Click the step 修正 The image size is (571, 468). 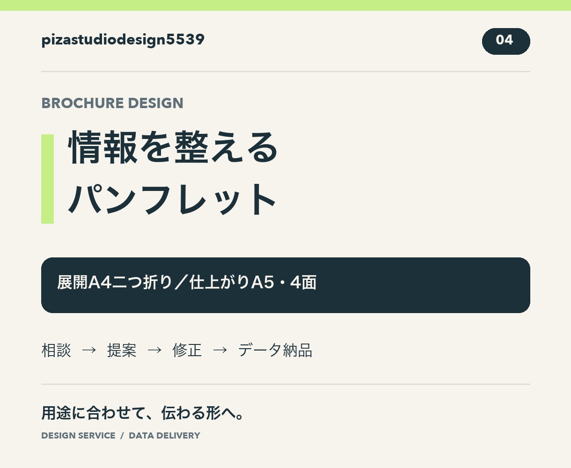coord(187,350)
